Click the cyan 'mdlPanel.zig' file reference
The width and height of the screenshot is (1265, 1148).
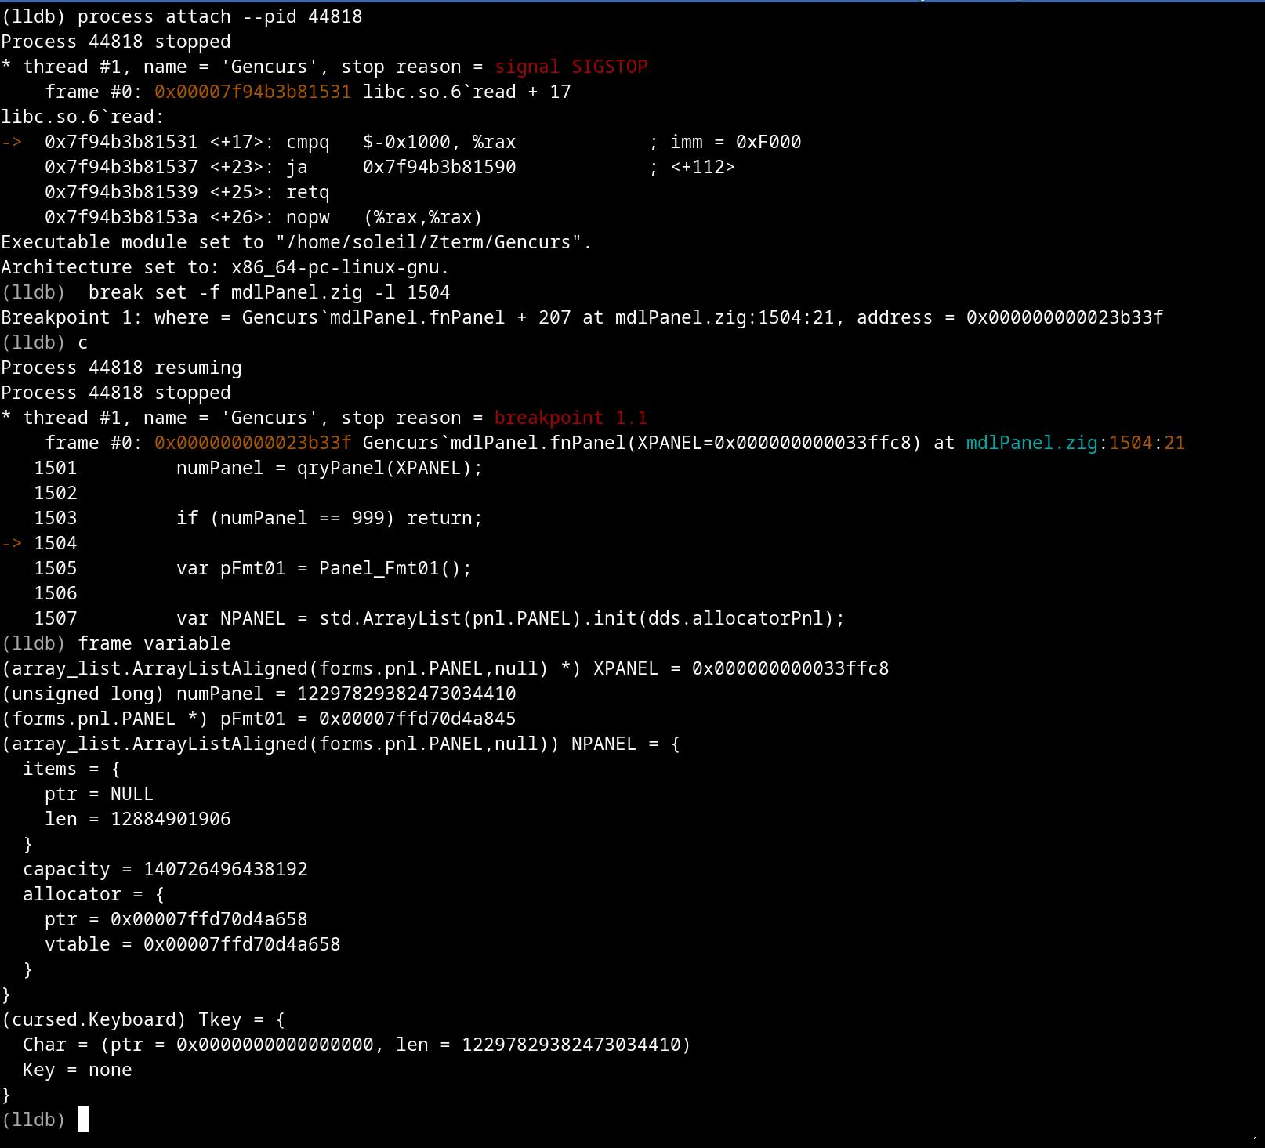click(1031, 443)
